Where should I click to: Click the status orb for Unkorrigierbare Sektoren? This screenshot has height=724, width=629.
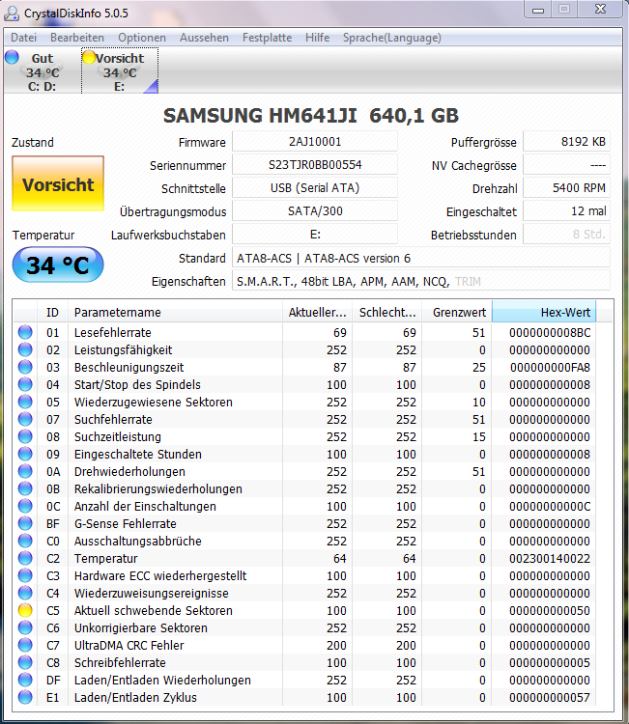[25, 628]
